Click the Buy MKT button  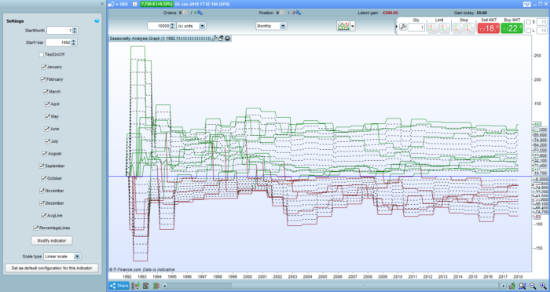click(511, 28)
